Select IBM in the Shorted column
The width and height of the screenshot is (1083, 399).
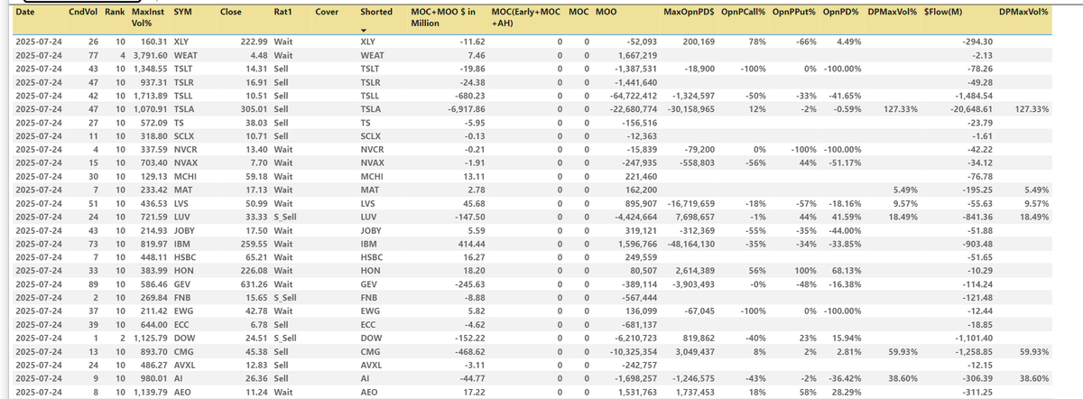368,244
